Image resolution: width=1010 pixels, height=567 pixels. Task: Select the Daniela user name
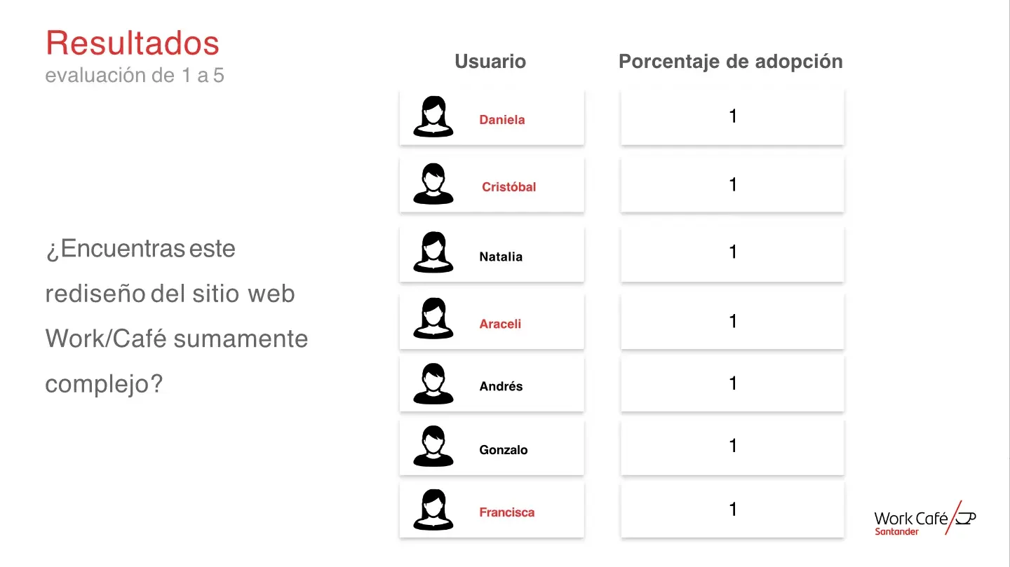click(x=502, y=120)
